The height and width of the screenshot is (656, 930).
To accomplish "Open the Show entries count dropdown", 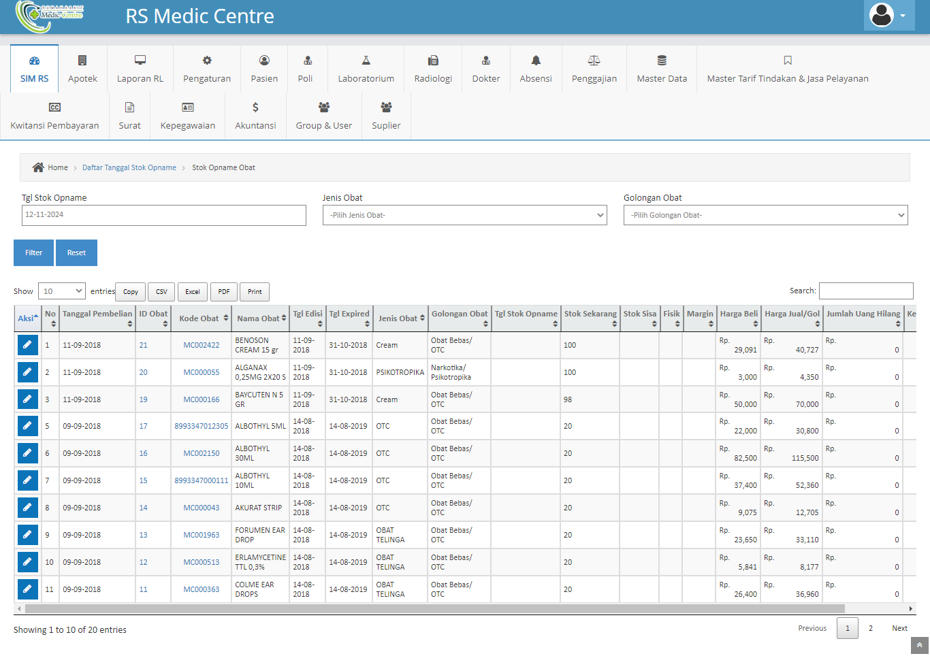I will [61, 291].
